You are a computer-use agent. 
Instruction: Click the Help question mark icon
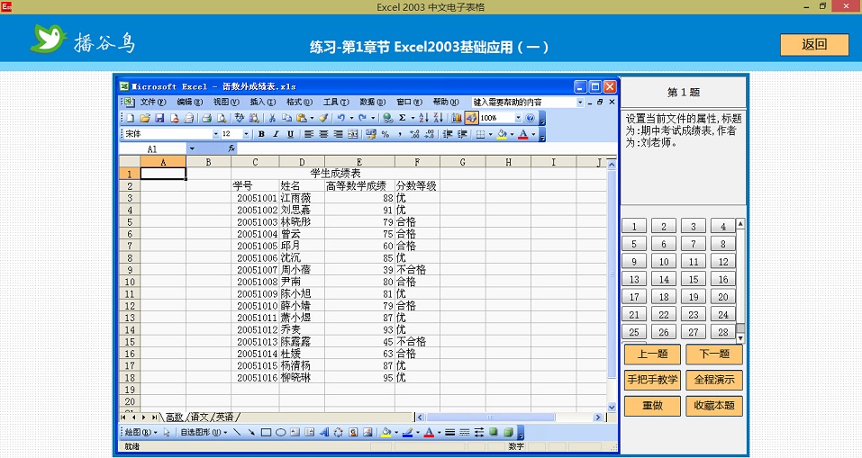[530, 118]
